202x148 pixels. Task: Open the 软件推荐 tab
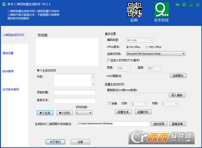tap(8, 71)
